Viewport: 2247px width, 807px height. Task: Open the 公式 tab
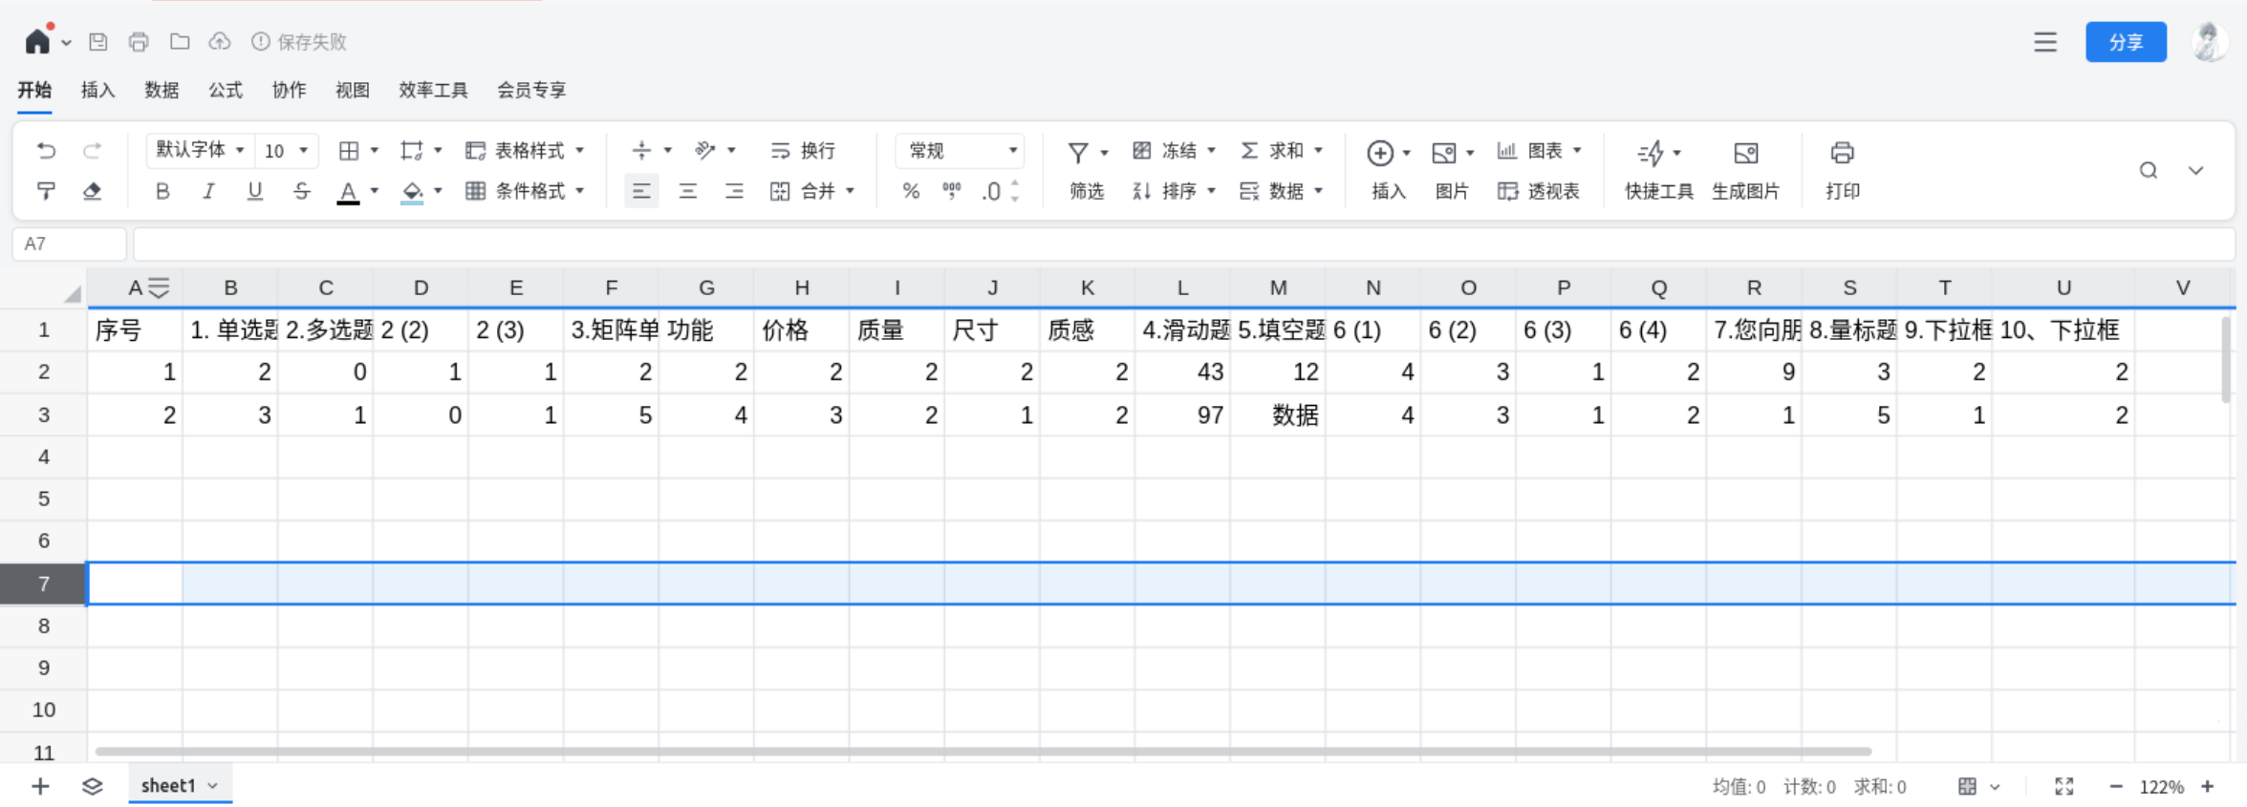pyautogui.click(x=226, y=90)
